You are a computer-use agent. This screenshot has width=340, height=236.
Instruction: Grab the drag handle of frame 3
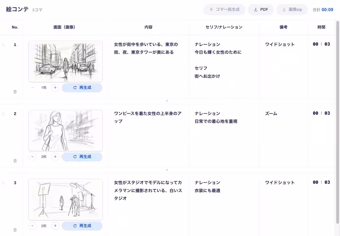tap(3, 183)
